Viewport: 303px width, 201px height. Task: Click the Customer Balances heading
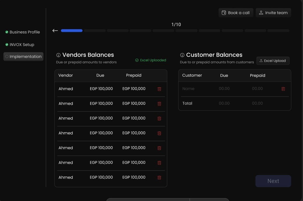(214, 55)
